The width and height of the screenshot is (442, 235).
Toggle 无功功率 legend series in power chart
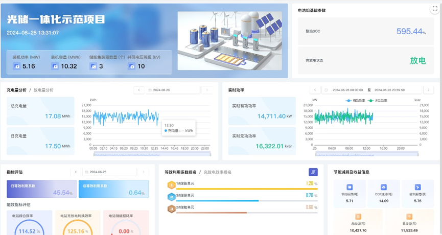coord(378,101)
